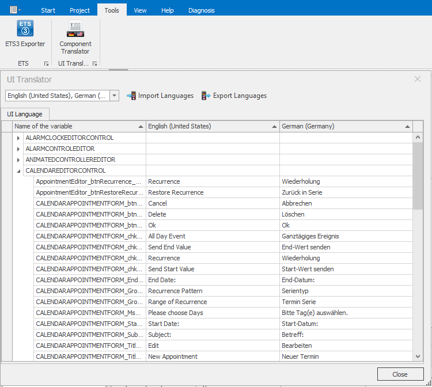Click the English cell 'Restore Recurrence'
The height and width of the screenshot is (387, 432).
[x=213, y=192]
